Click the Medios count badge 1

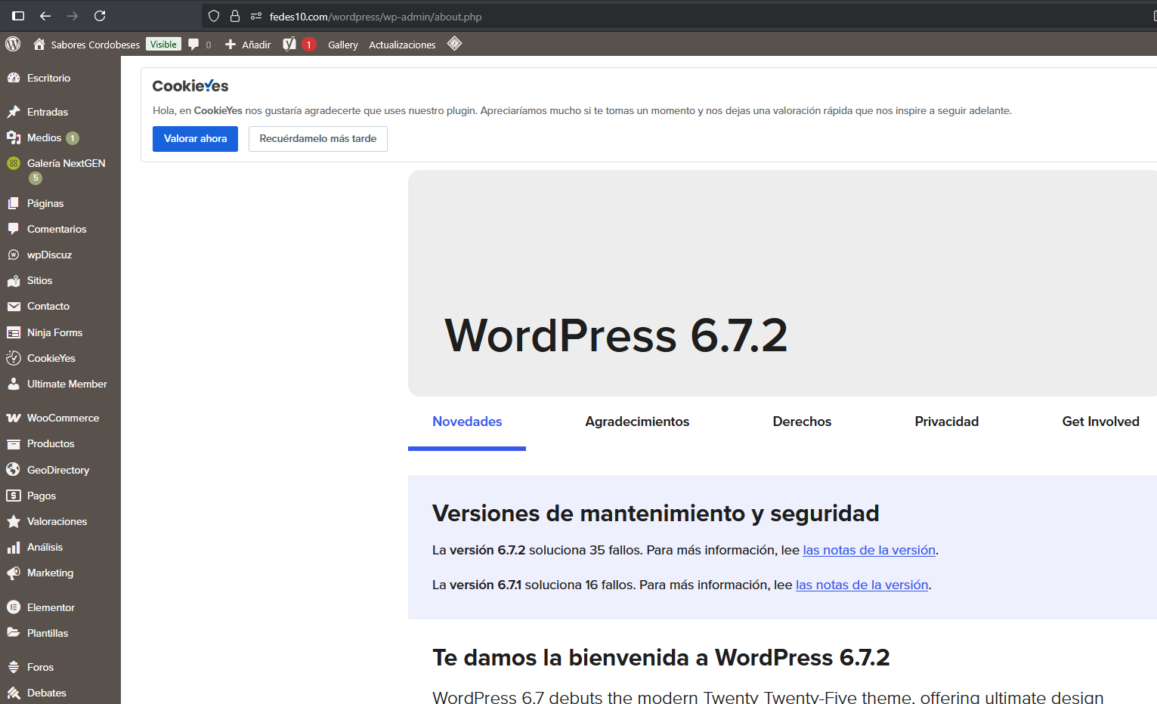click(x=73, y=138)
